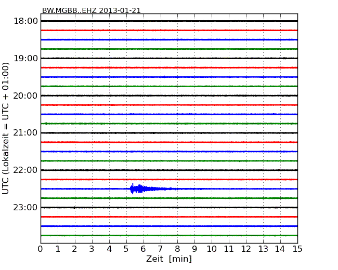Click the 19:00 time label

(x=25, y=58)
